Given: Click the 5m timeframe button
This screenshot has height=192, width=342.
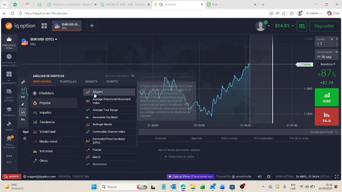Looking at the screenshot, I should tap(23, 119).
